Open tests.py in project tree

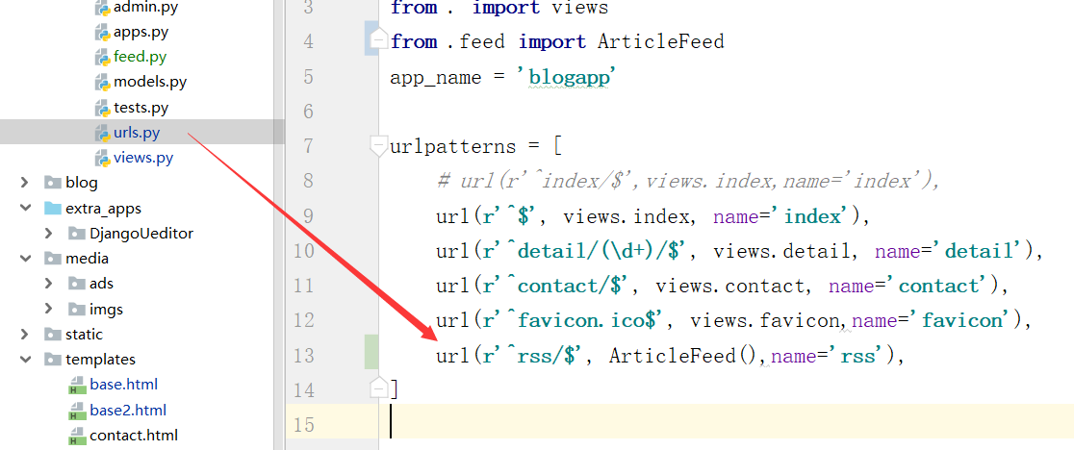click(141, 108)
